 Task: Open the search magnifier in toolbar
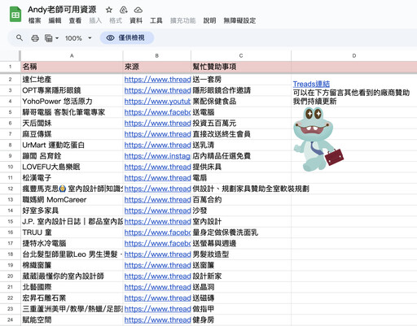click(x=20, y=38)
